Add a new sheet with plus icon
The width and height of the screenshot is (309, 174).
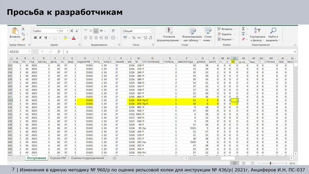(114, 158)
